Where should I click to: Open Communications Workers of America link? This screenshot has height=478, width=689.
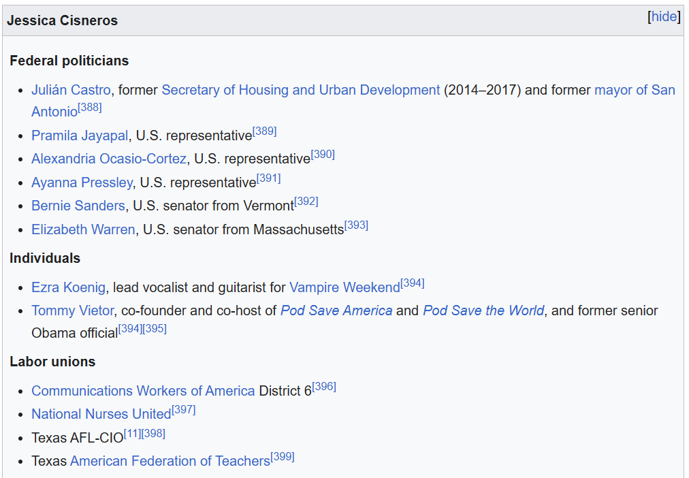coord(143,392)
